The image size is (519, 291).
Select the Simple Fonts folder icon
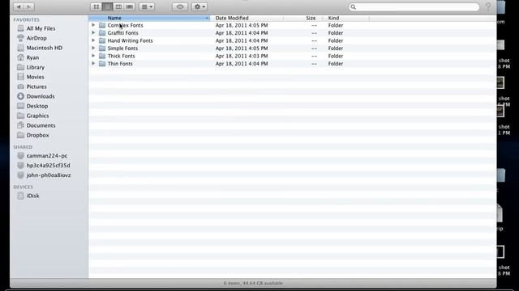click(102, 48)
